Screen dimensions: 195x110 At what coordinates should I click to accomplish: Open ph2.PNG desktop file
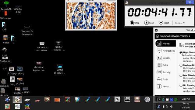(20, 81)
